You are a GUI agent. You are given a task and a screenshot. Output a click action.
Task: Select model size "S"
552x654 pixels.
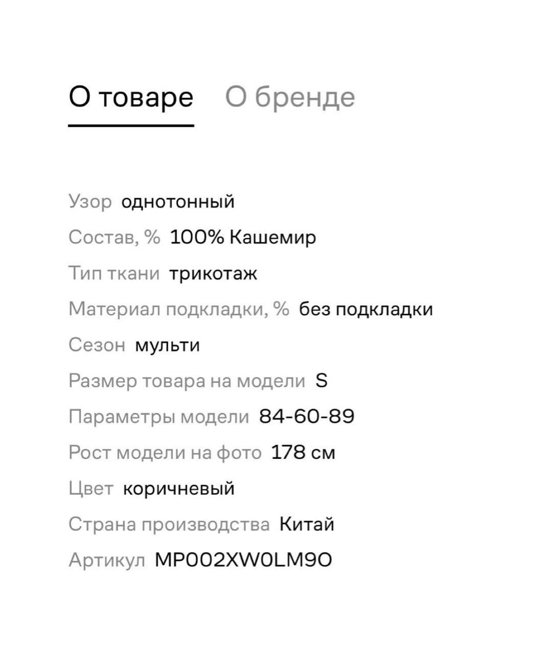(323, 380)
